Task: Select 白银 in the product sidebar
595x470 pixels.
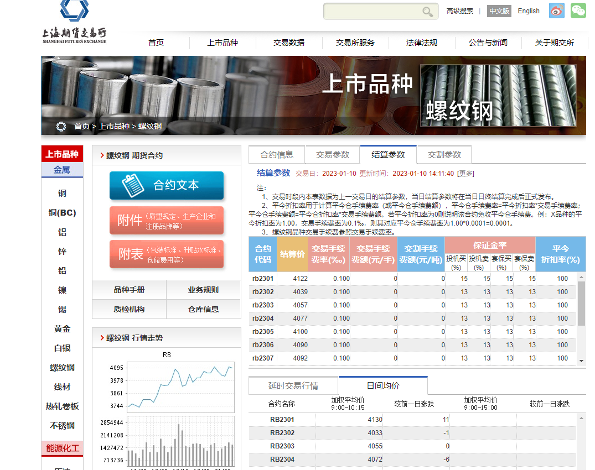Action: (62, 348)
